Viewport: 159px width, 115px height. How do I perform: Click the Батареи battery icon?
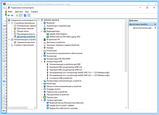point(45,28)
